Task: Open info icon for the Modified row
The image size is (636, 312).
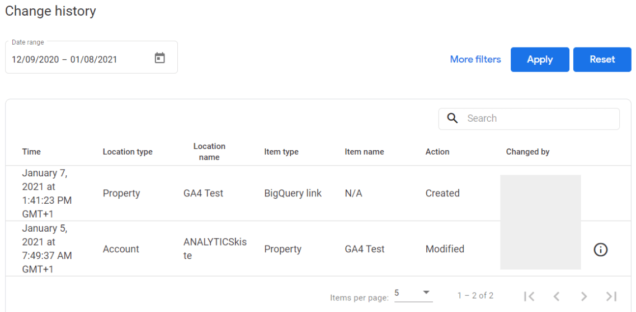Action: (600, 249)
